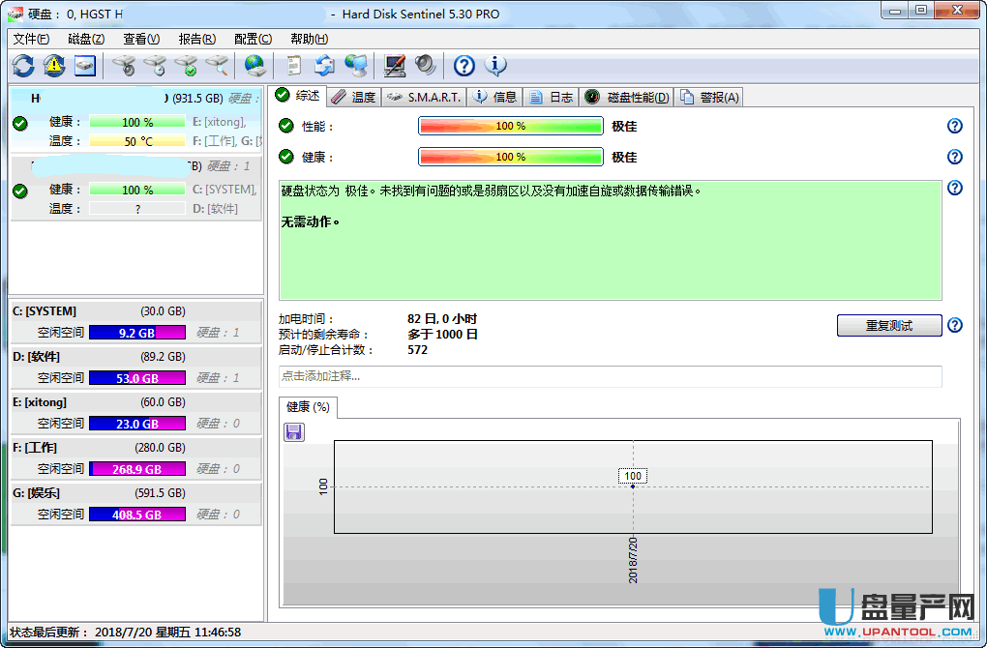Click the C: [SYSTEM] free space bar
Viewport: 987px width, 648px height.
(136, 333)
